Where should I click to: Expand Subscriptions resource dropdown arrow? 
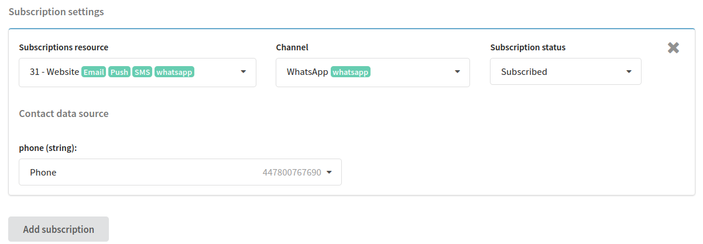pos(244,72)
